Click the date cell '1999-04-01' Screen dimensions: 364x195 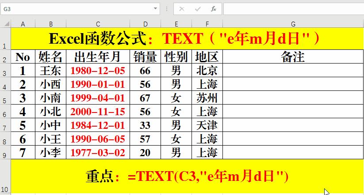[x=98, y=98]
